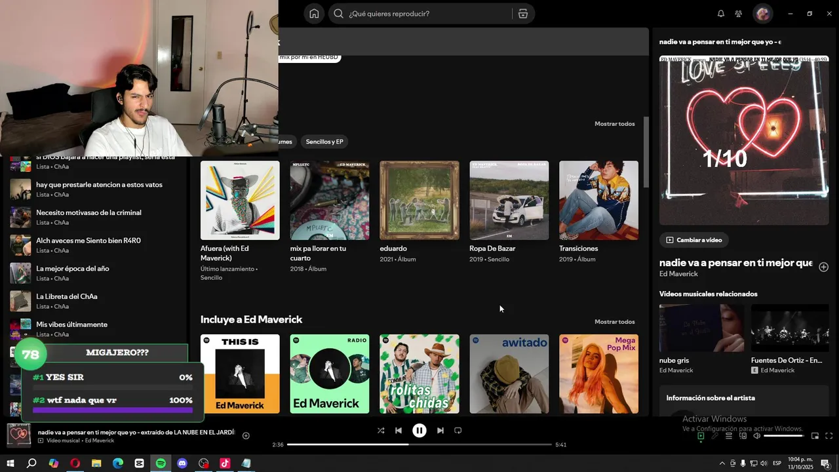The width and height of the screenshot is (839, 472).
Task: Add the current song with the bottom-bar plus icon
Action: [246, 436]
